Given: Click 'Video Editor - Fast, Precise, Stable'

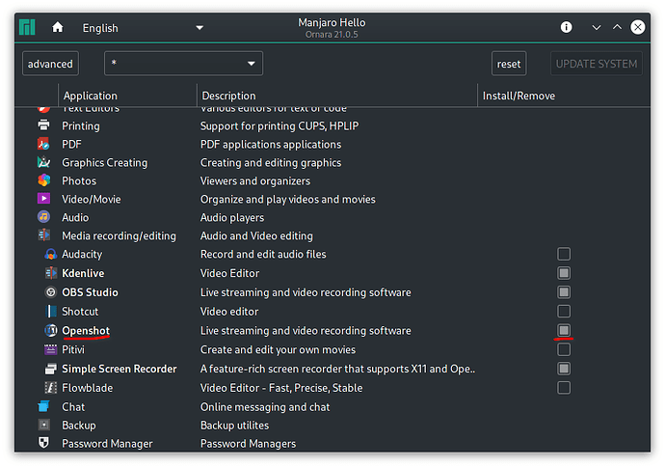Looking at the screenshot, I should 281,388.
